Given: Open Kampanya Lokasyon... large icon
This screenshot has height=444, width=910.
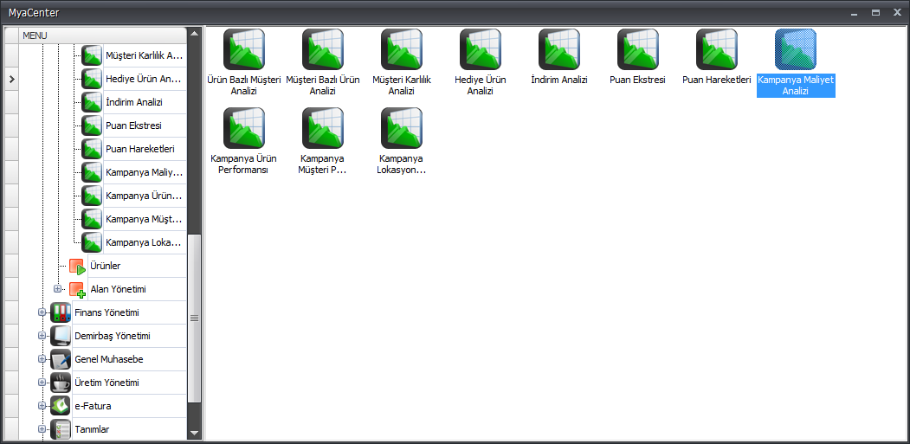Looking at the screenshot, I should (x=403, y=128).
